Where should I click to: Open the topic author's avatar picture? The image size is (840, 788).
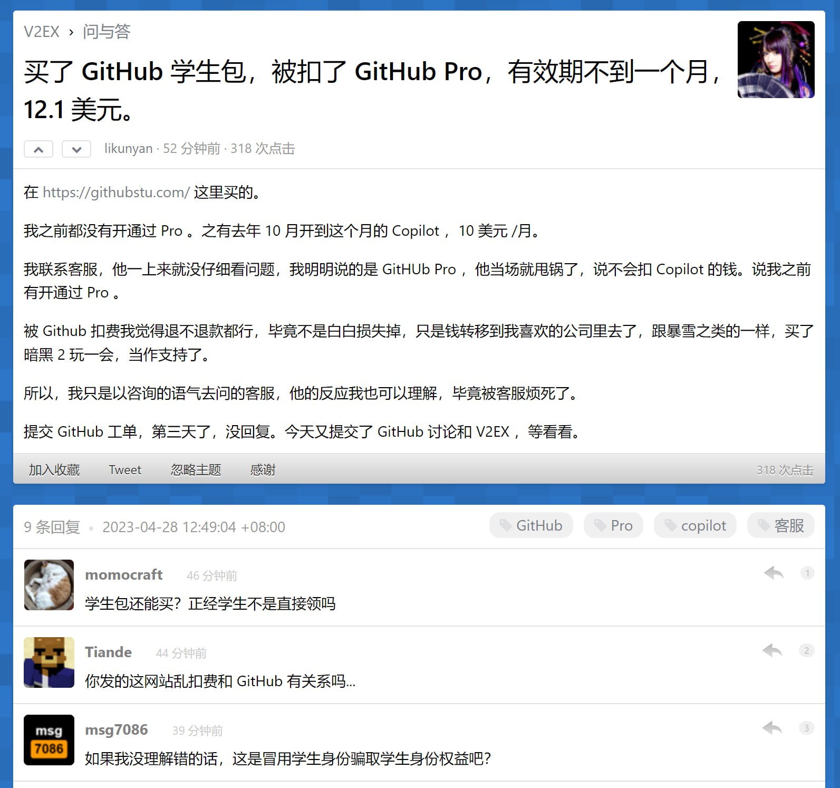[x=776, y=60]
